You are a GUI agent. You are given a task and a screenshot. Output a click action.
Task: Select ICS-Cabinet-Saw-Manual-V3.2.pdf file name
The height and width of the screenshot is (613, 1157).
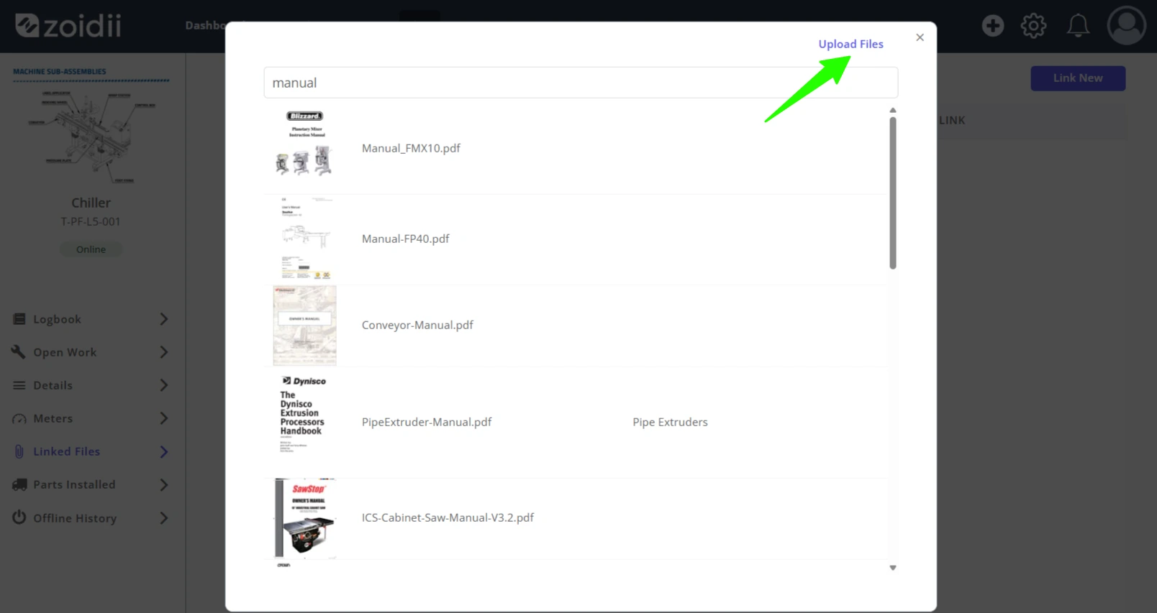[x=448, y=517]
